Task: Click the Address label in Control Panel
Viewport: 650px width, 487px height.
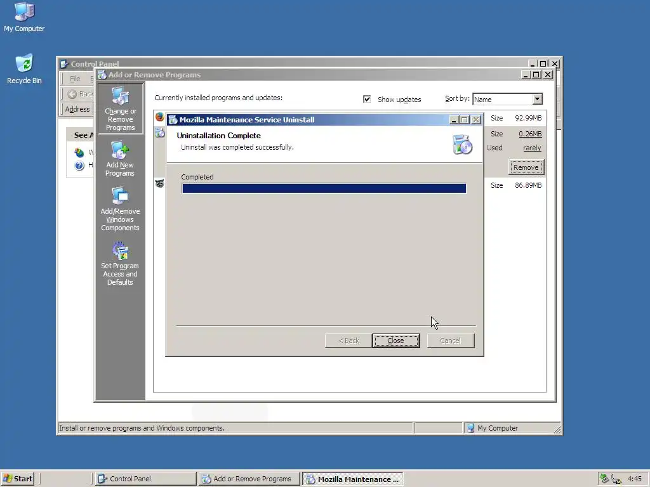Action: click(77, 109)
